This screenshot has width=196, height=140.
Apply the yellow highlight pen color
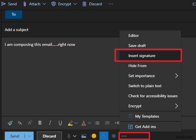[x=70, y=123]
